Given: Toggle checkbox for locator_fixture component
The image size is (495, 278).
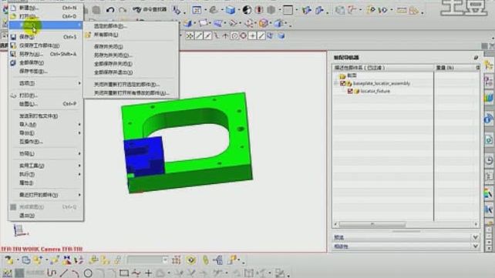Looking at the screenshot, I should click(350, 91).
